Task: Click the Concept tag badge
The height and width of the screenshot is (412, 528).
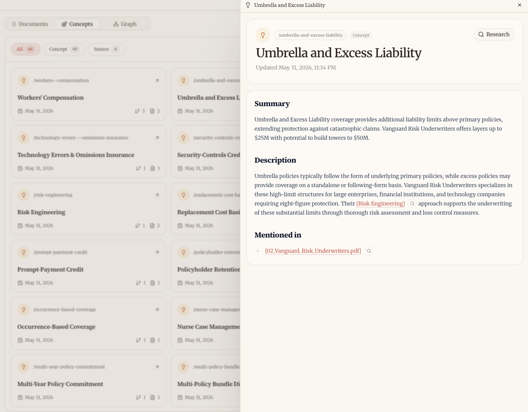Action: click(361, 35)
